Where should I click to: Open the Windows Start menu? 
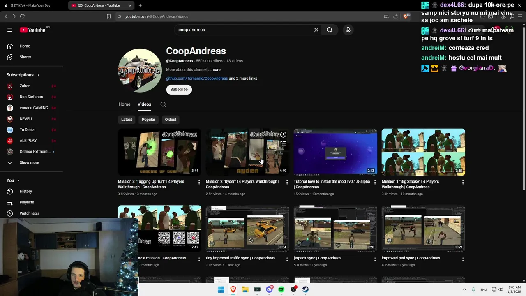pos(221,289)
